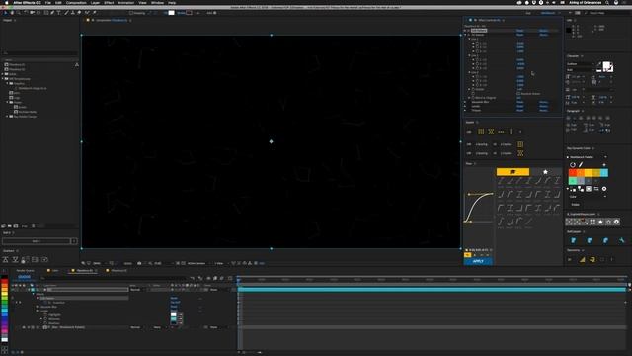Select the Puppet Pin tool
Viewport: 632px width, 356px height.
(x=95, y=13)
